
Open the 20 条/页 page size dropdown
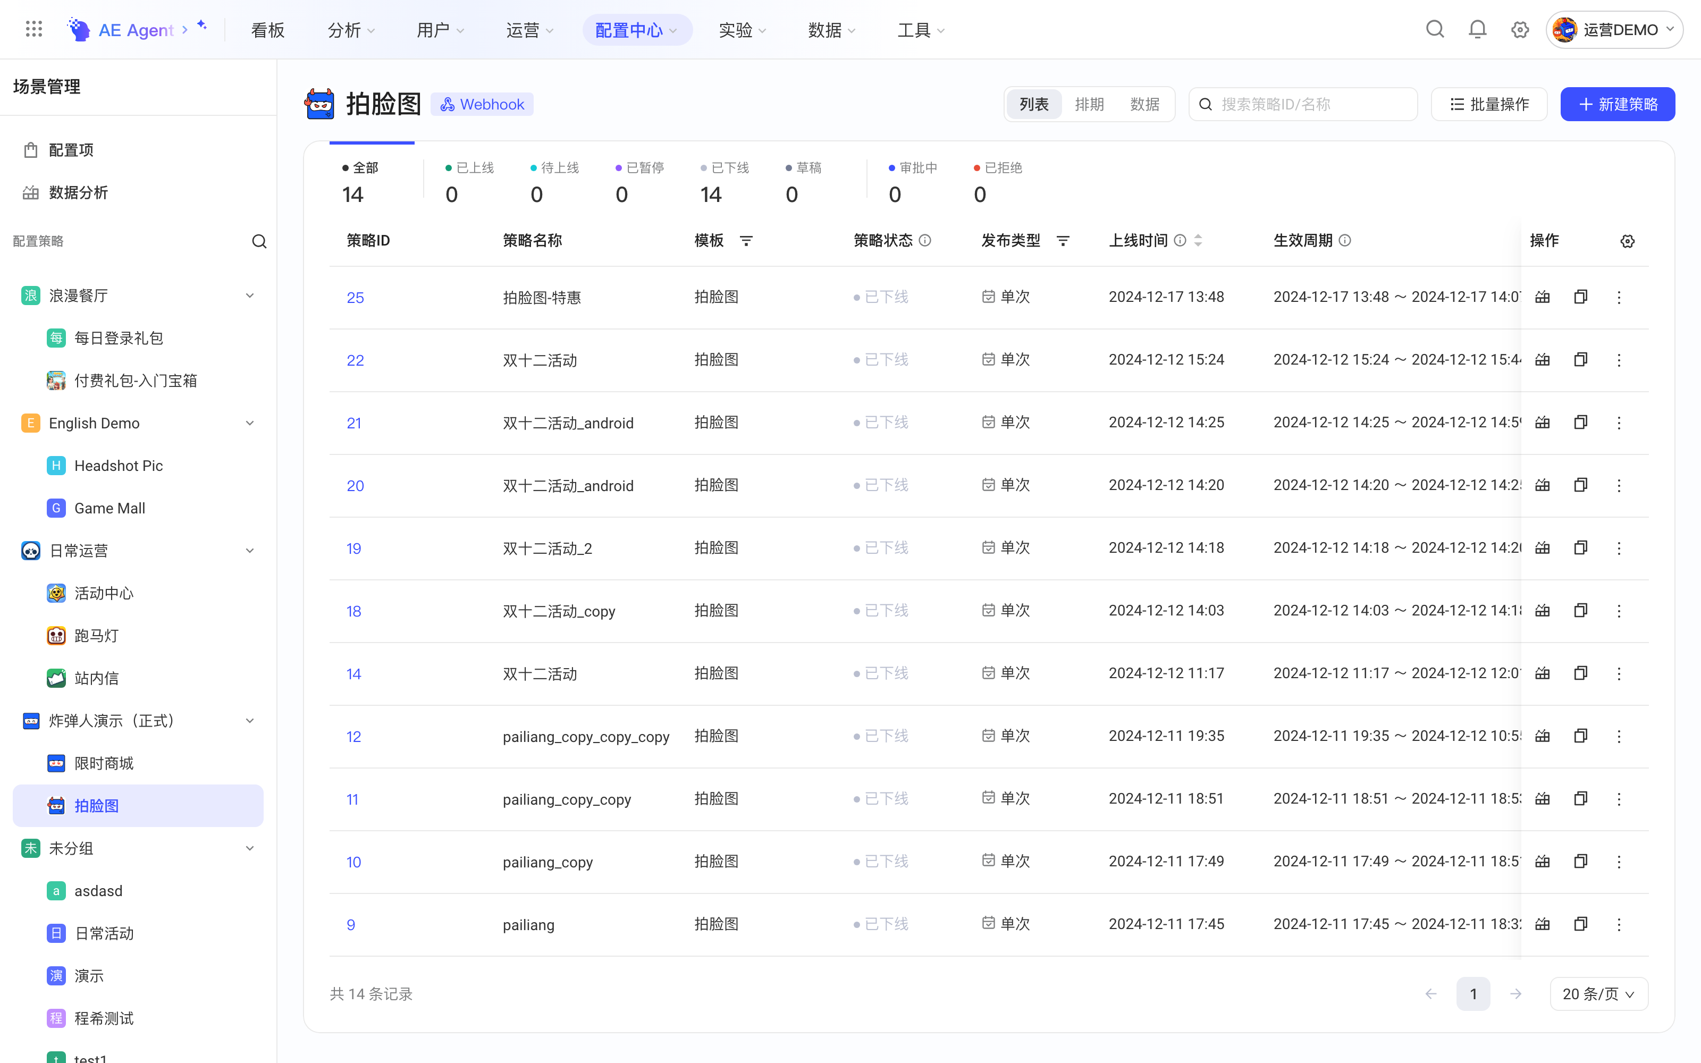1598,994
